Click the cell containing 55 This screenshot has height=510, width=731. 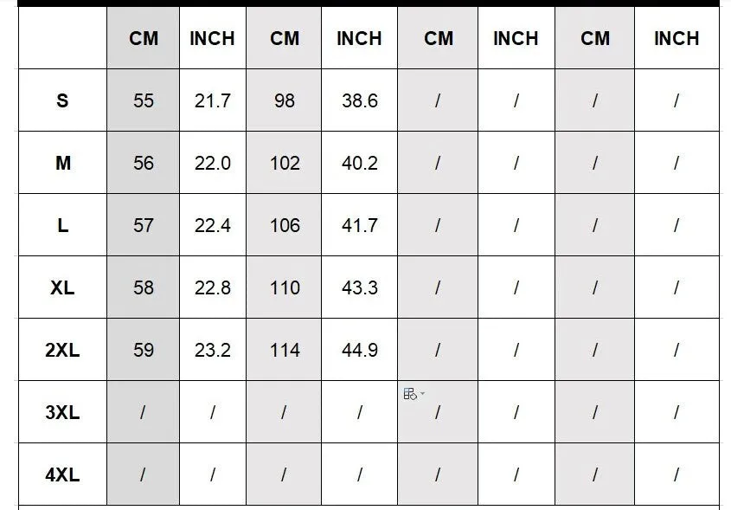(x=143, y=100)
